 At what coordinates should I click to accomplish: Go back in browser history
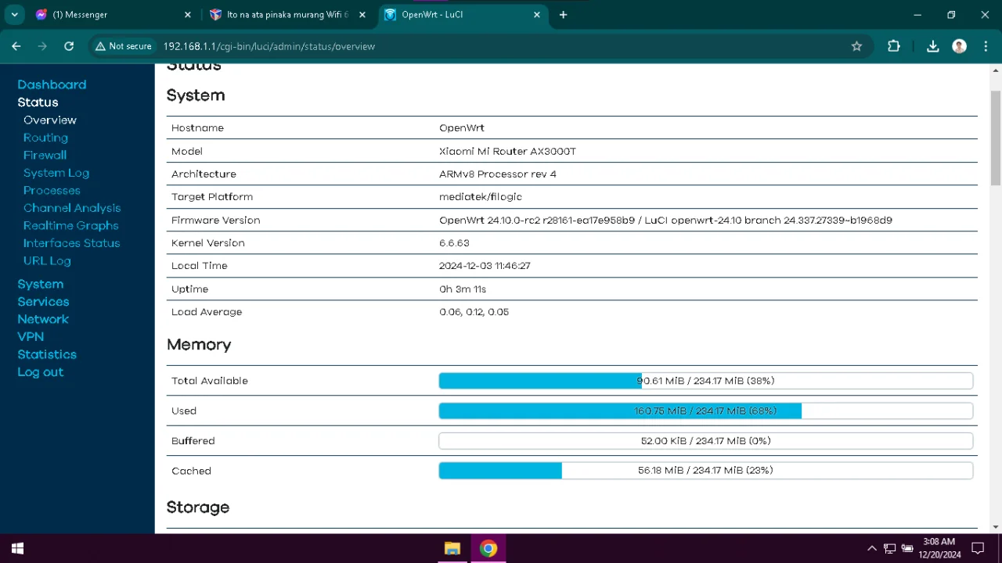click(x=16, y=46)
